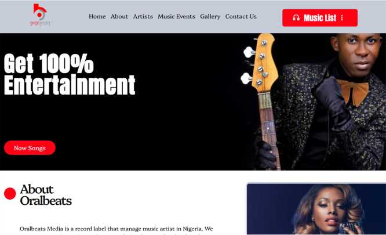Open the female singer photo thumbnail
The width and height of the screenshot is (386, 235).
click(316, 209)
